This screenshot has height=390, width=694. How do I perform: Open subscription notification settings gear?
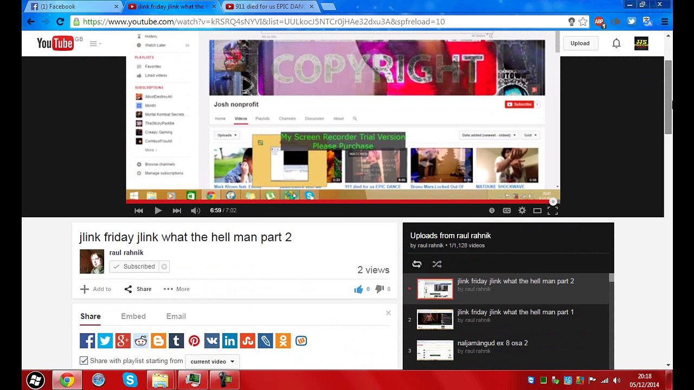click(164, 266)
